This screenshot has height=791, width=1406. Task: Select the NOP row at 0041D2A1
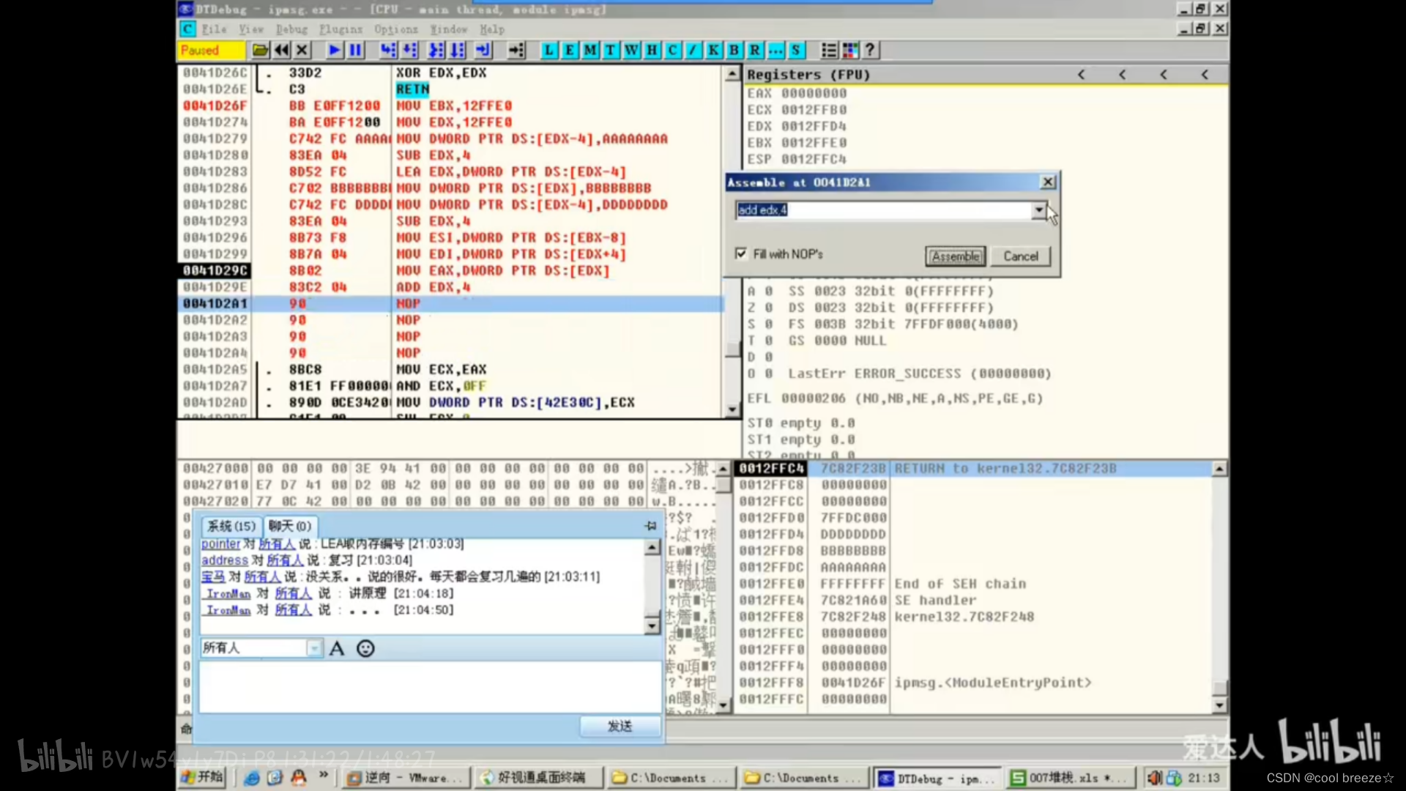click(x=451, y=303)
